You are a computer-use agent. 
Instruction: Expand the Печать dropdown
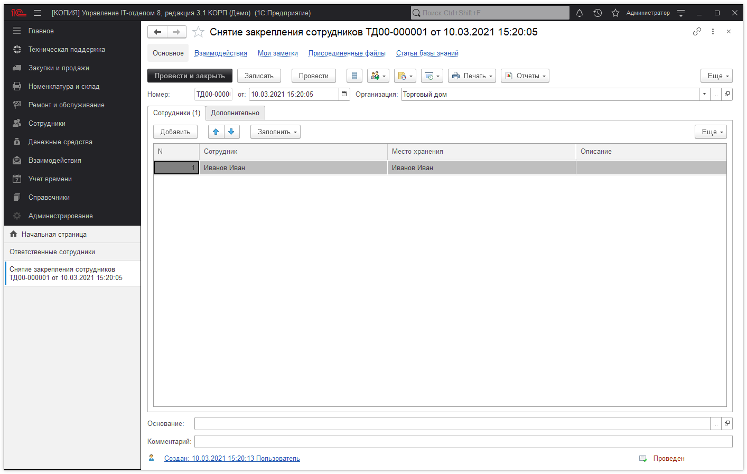point(472,76)
